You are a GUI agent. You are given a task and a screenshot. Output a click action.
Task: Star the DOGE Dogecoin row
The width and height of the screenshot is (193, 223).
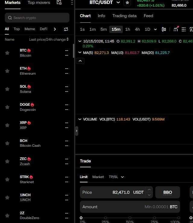(7, 107)
